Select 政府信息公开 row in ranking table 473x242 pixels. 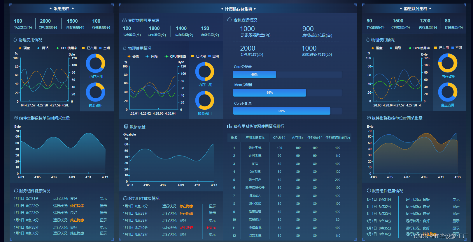(x=289, y=188)
